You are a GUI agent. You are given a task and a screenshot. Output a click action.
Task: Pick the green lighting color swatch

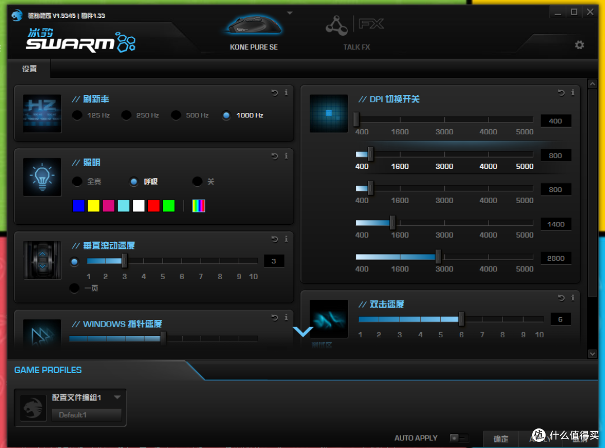169,206
